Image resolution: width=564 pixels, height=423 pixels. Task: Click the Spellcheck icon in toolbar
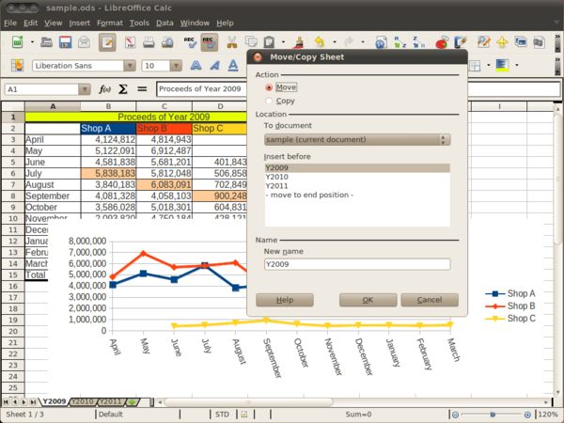click(188, 41)
